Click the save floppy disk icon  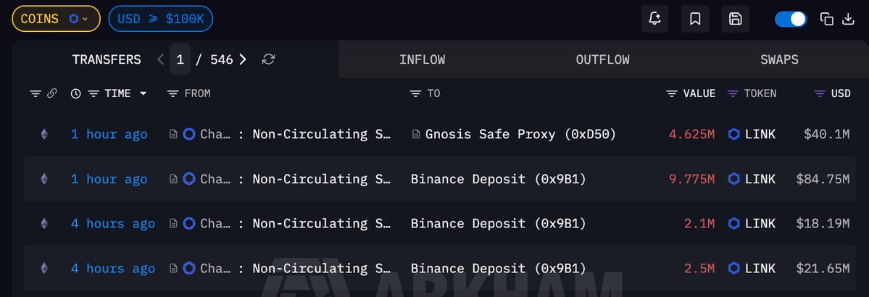tap(735, 19)
